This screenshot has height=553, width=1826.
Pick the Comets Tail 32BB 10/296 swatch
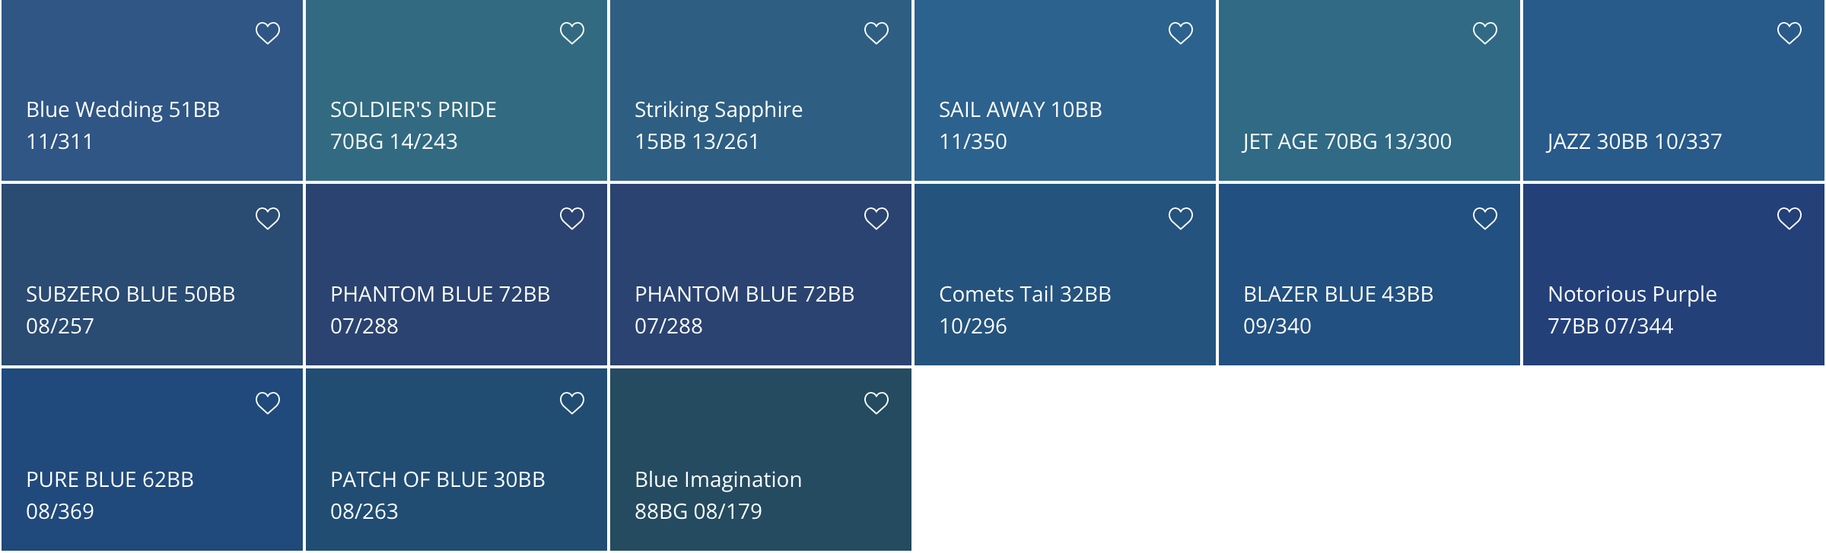coord(1065,275)
